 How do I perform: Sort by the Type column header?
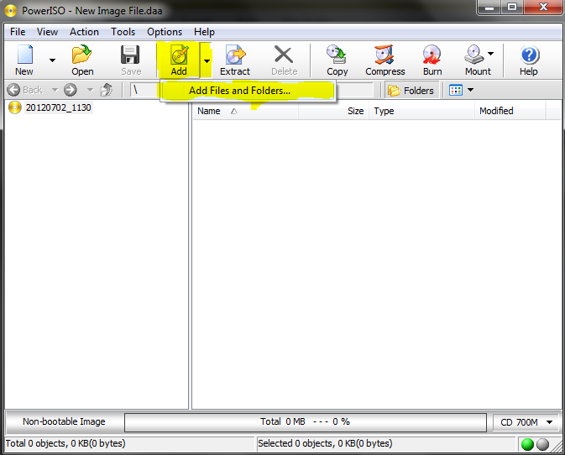pos(421,111)
